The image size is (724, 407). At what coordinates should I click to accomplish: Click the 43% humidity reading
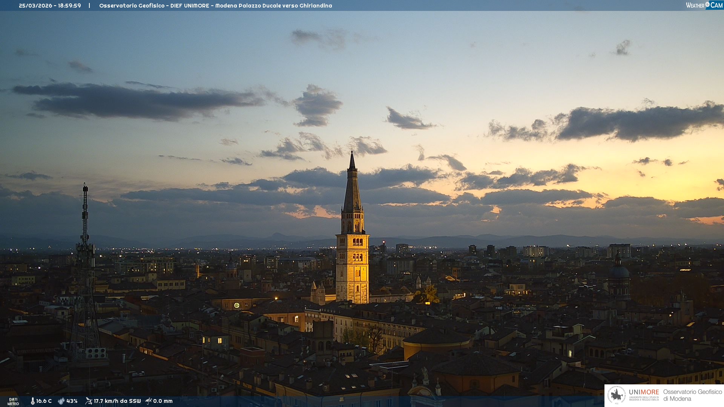coord(72,401)
